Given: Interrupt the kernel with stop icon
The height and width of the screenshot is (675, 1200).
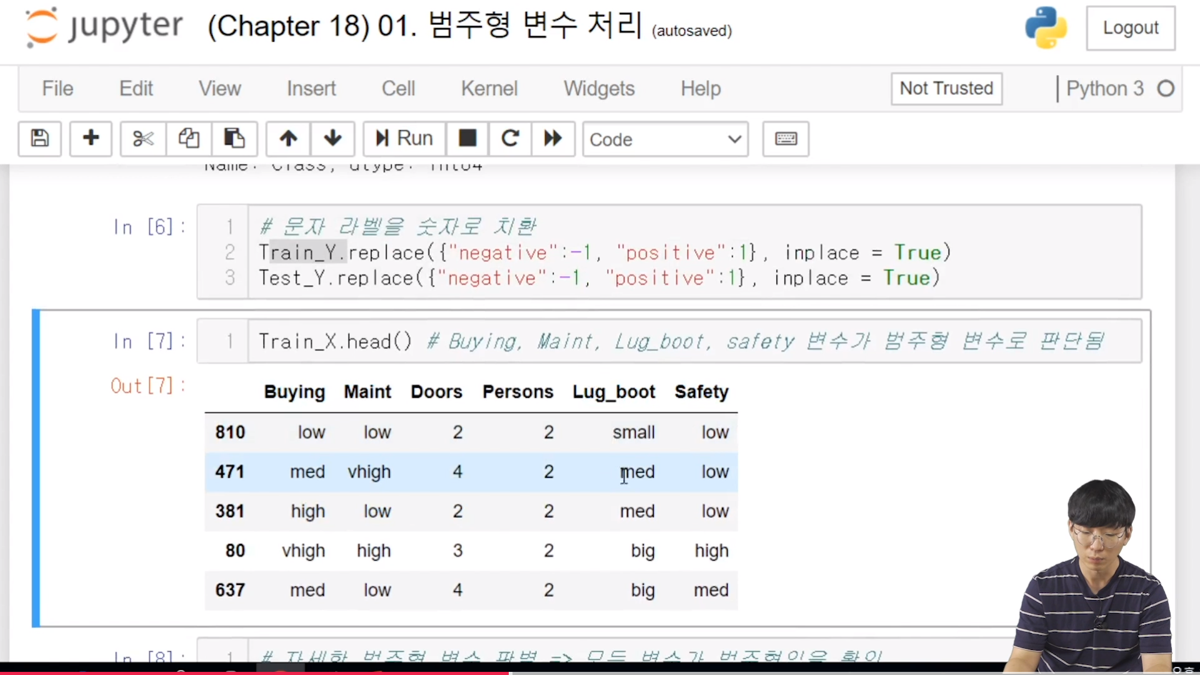Looking at the screenshot, I should [467, 138].
